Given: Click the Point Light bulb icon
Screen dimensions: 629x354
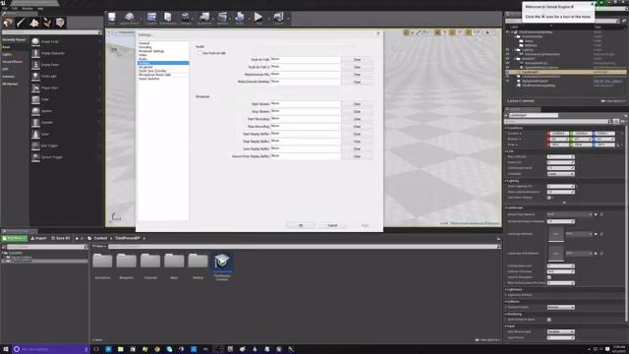Looking at the screenshot, I should pyautogui.click(x=35, y=77).
